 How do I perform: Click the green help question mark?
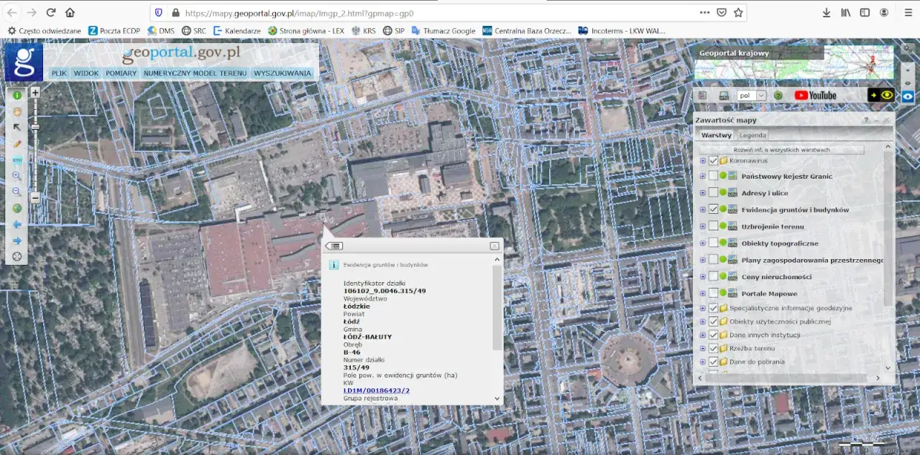click(778, 95)
